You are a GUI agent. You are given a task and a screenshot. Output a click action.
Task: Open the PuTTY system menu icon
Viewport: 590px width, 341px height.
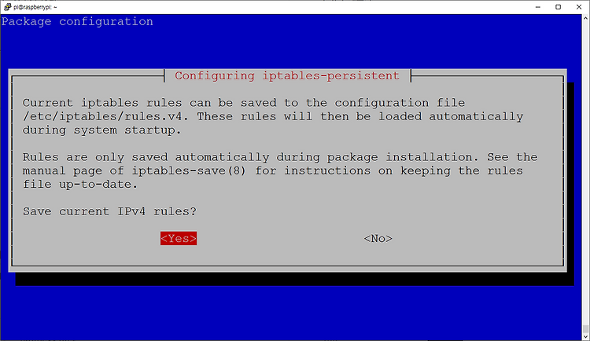tap(7, 7)
